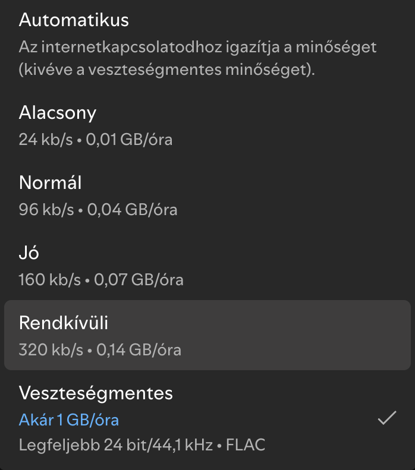415x470 pixels.
Task: Click the Automatikus description about internet connection
Action: coord(198,46)
